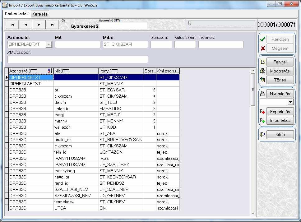
Task: Click into the Mit input field
Action: [x=77, y=44]
